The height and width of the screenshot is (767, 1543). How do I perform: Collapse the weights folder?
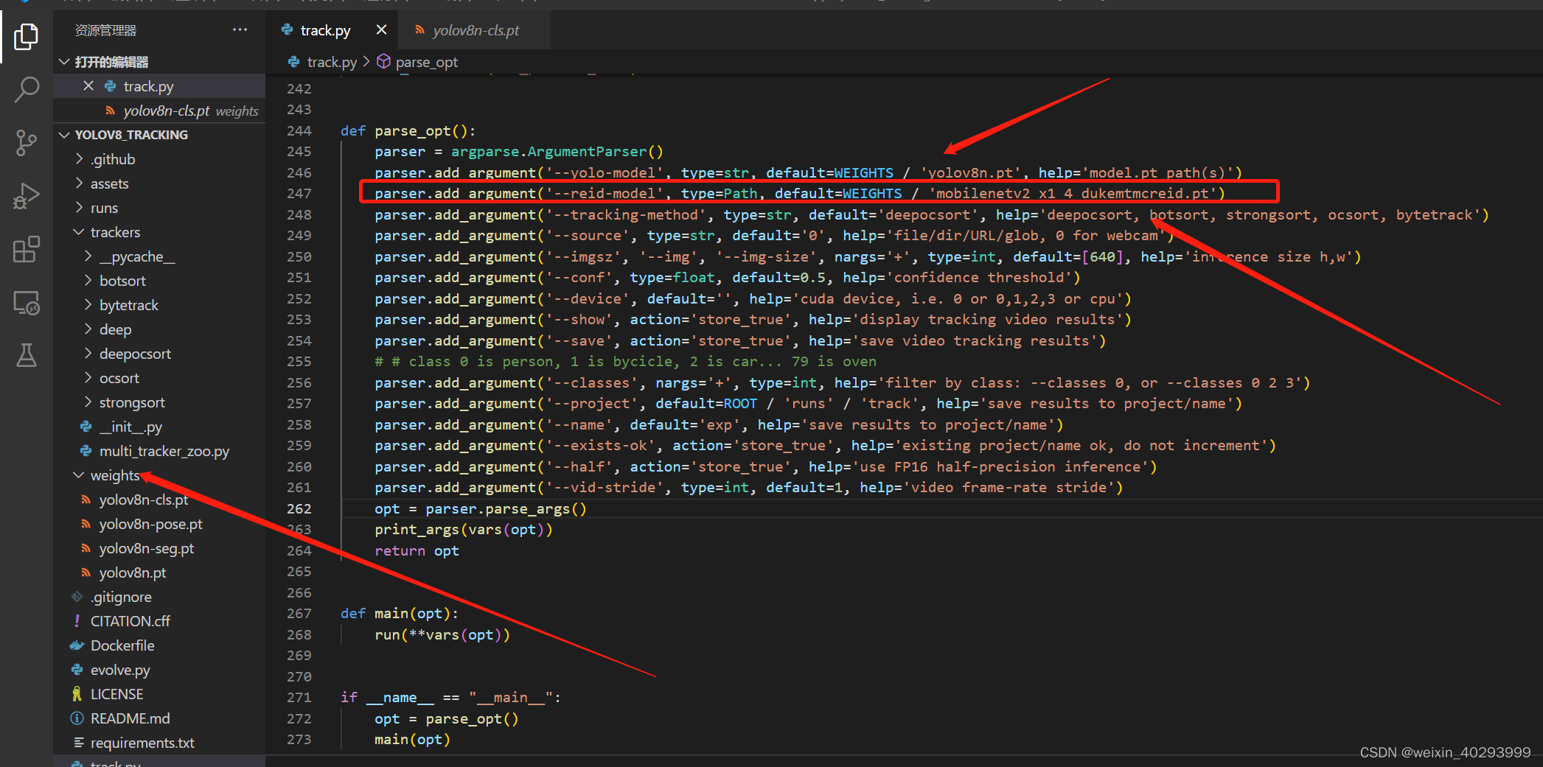[114, 475]
